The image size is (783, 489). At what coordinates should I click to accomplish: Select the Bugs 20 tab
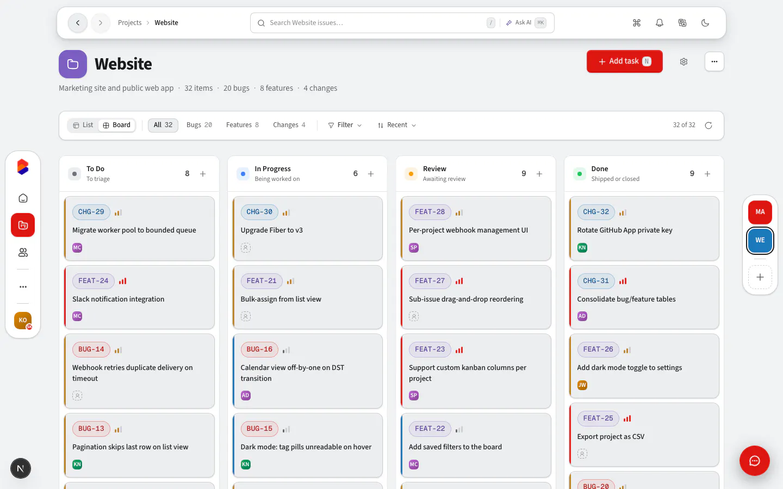[x=199, y=125]
